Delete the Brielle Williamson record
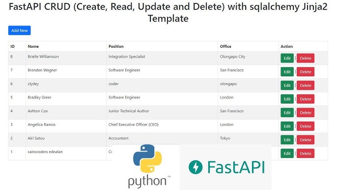The image size is (337, 190). 306,58
